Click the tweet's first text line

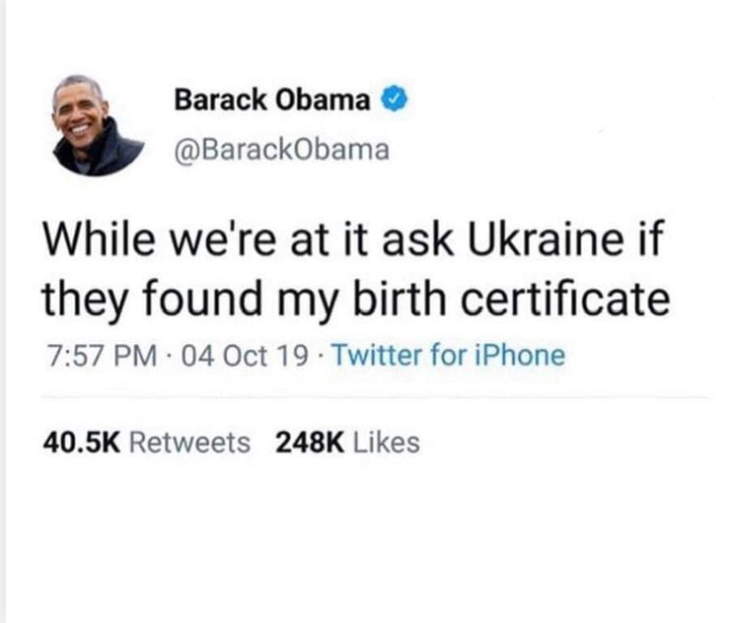(x=352, y=241)
